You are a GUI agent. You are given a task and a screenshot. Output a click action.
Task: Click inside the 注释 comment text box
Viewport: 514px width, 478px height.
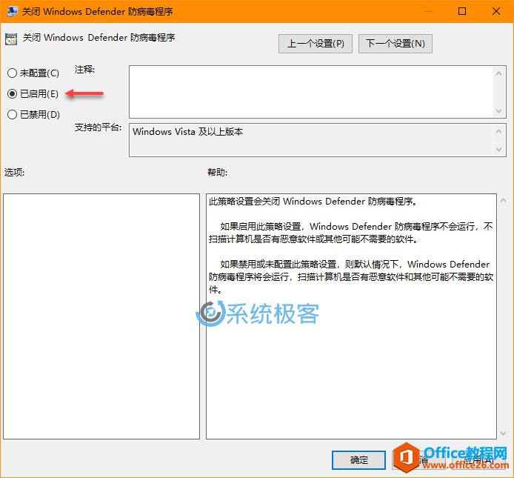click(311, 92)
